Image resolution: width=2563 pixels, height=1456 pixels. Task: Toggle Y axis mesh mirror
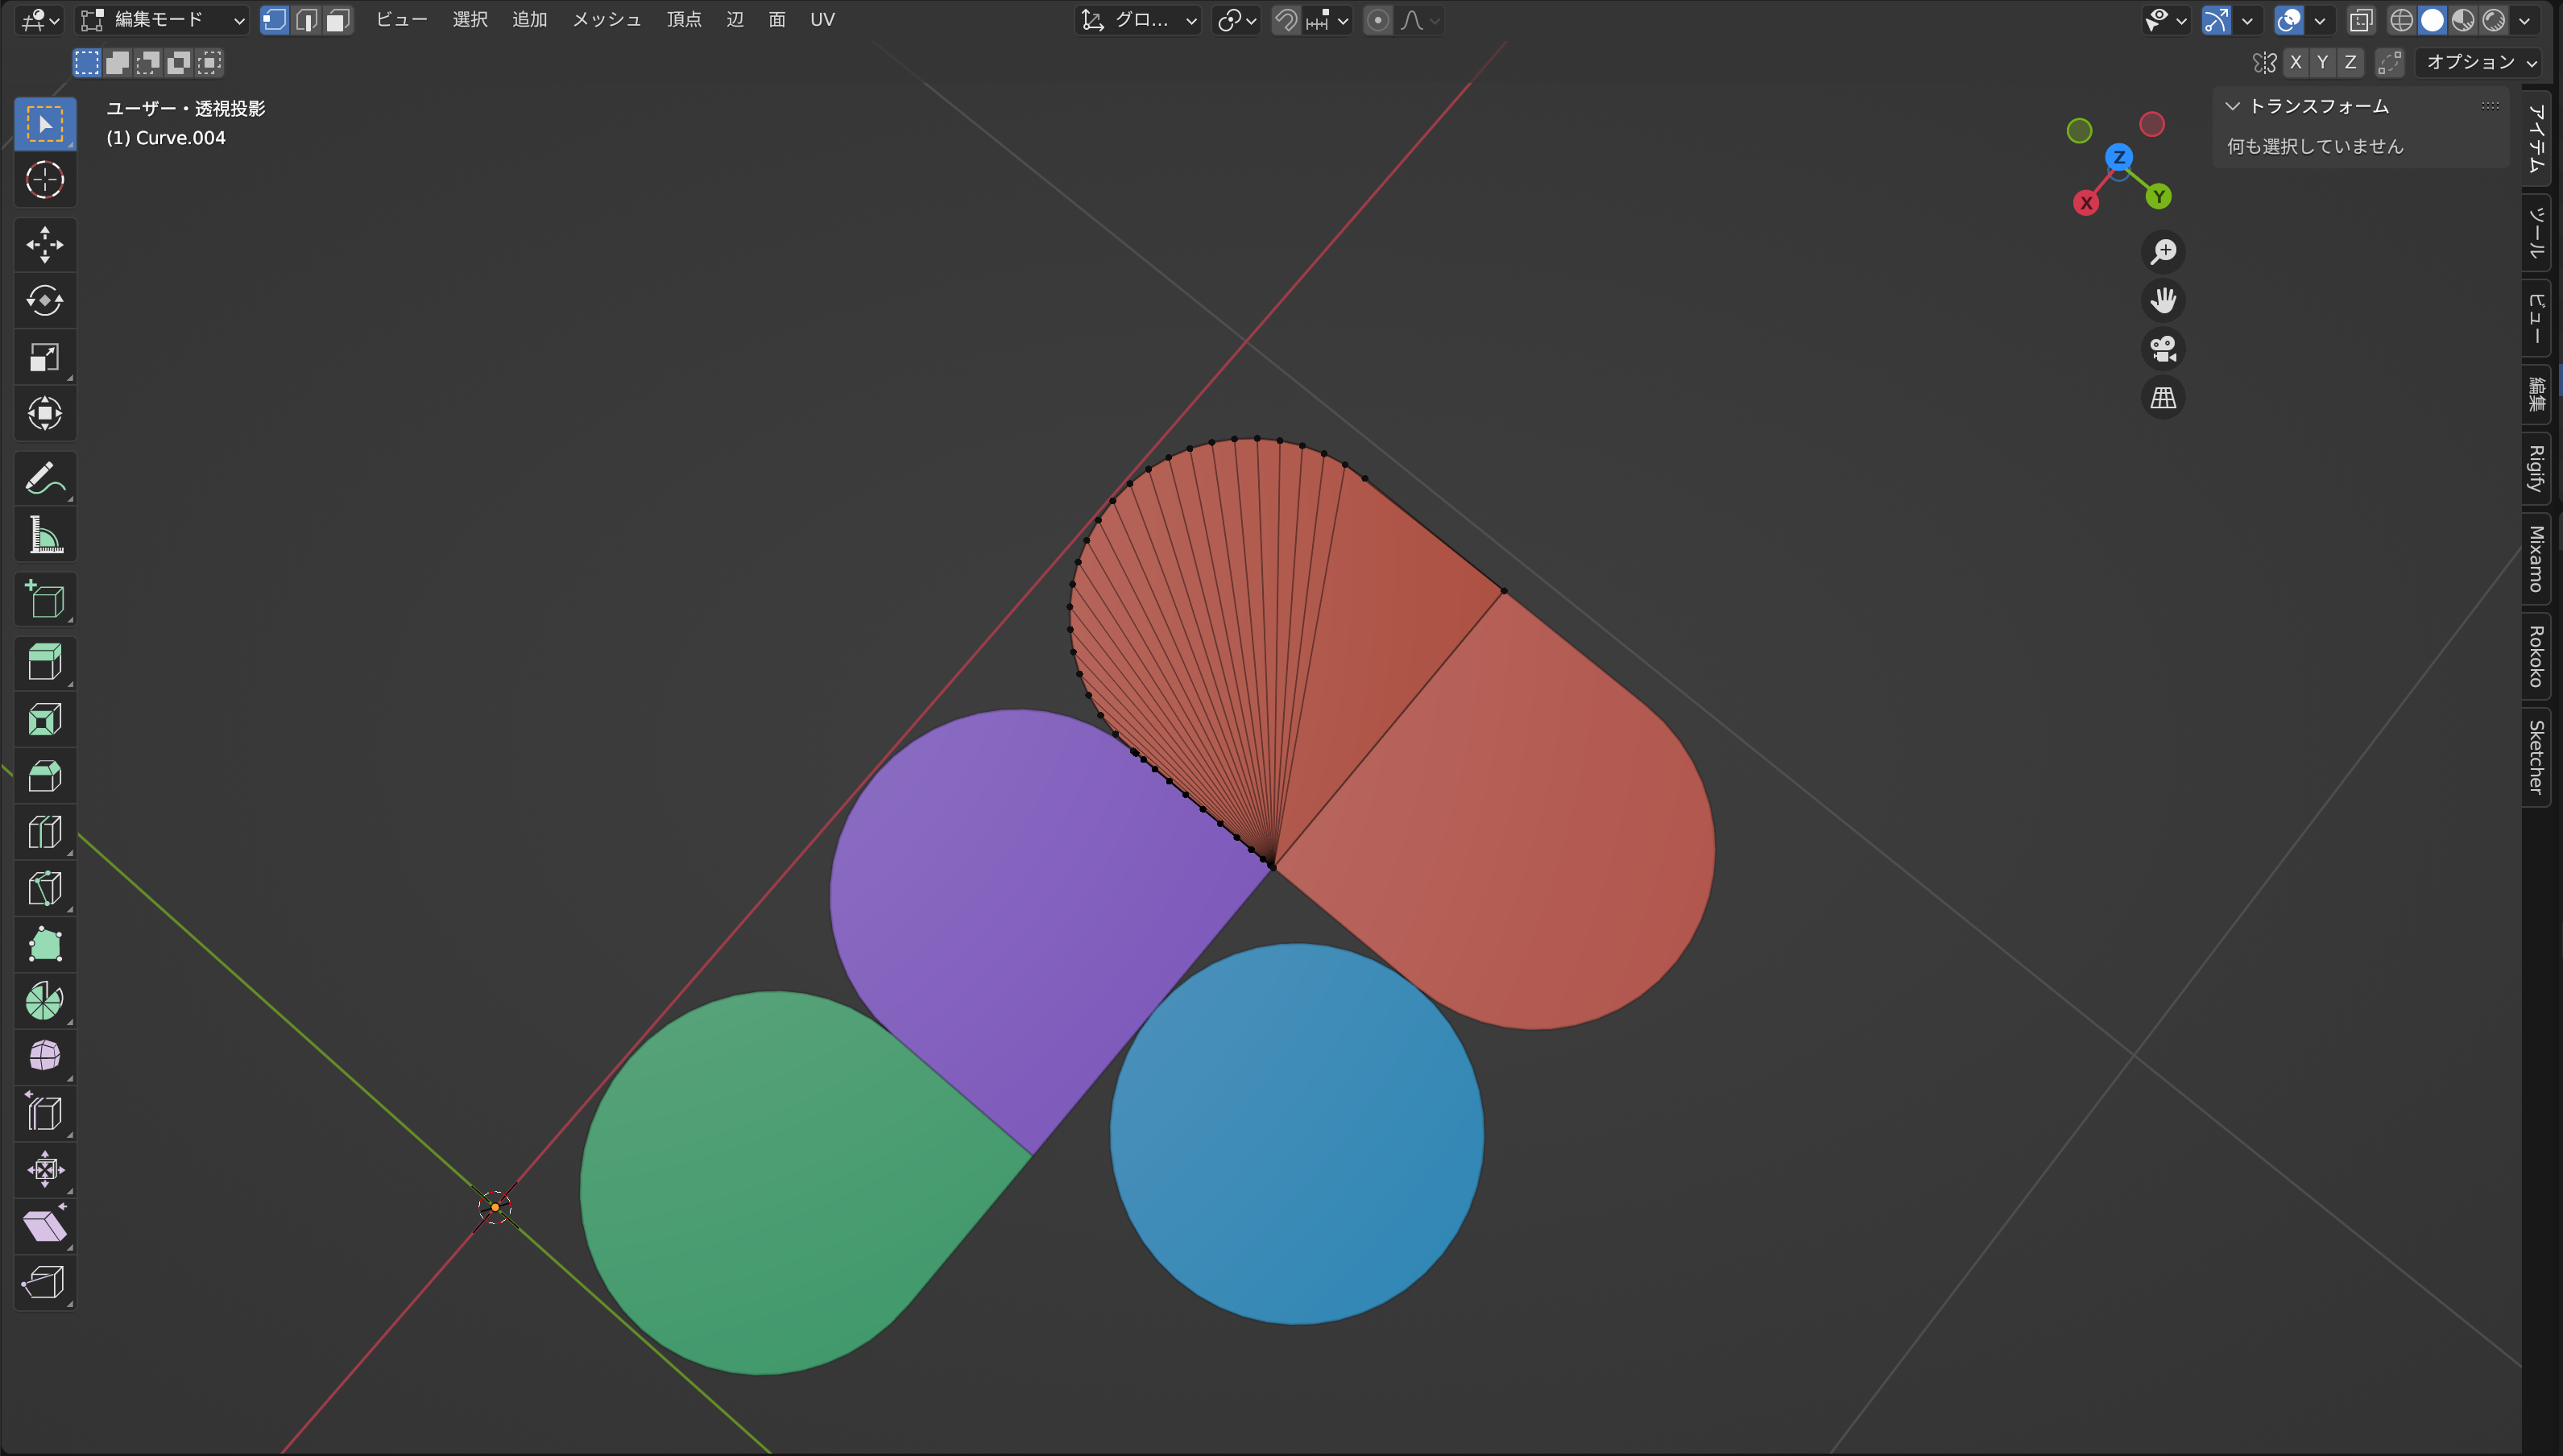2323,62
